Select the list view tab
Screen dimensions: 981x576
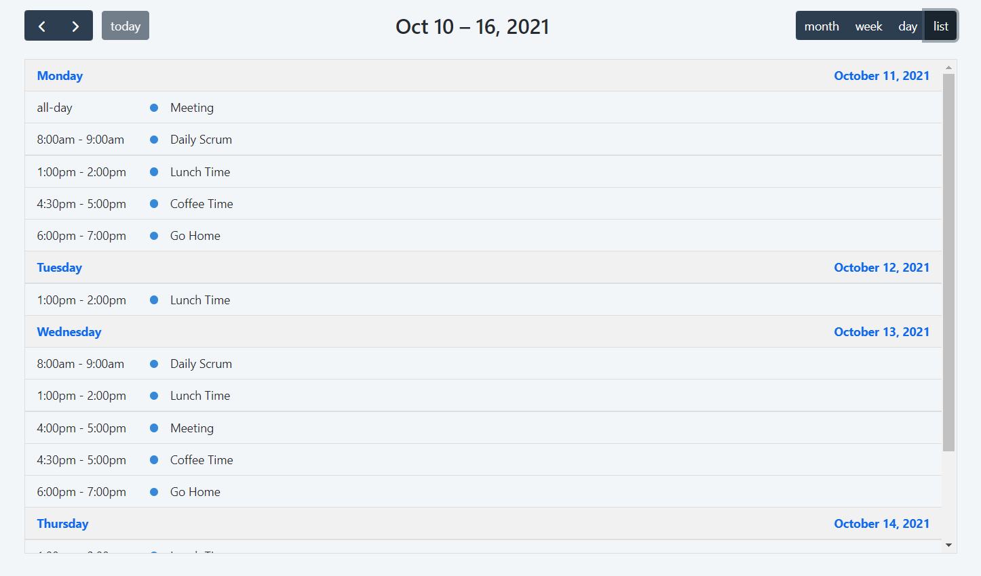tap(940, 26)
